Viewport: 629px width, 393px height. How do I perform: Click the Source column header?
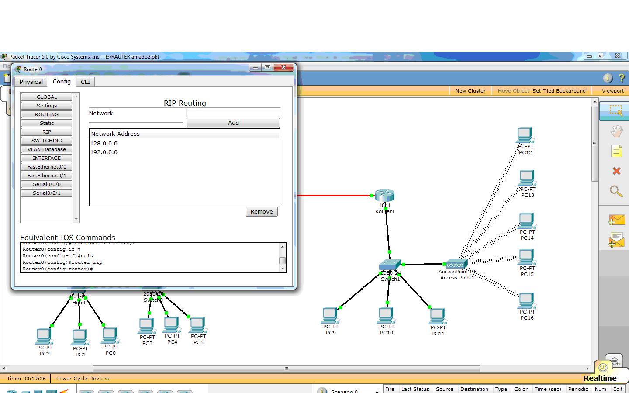click(x=445, y=389)
